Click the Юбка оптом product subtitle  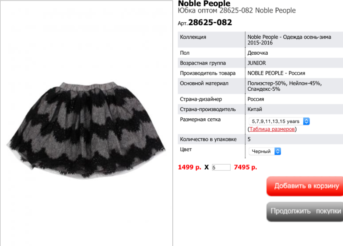click(x=237, y=11)
